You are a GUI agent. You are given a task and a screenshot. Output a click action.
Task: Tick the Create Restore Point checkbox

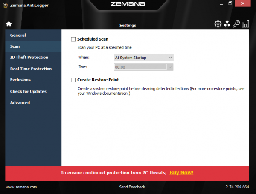[x=73, y=80]
